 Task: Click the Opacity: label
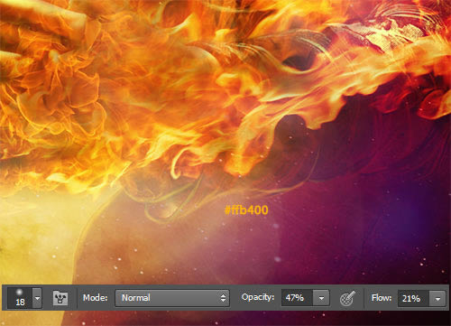pyautogui.click(x=258, y=297)
